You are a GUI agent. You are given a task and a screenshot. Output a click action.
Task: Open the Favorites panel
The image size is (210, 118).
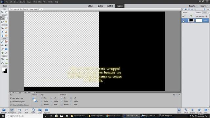(x=199, y=111)
